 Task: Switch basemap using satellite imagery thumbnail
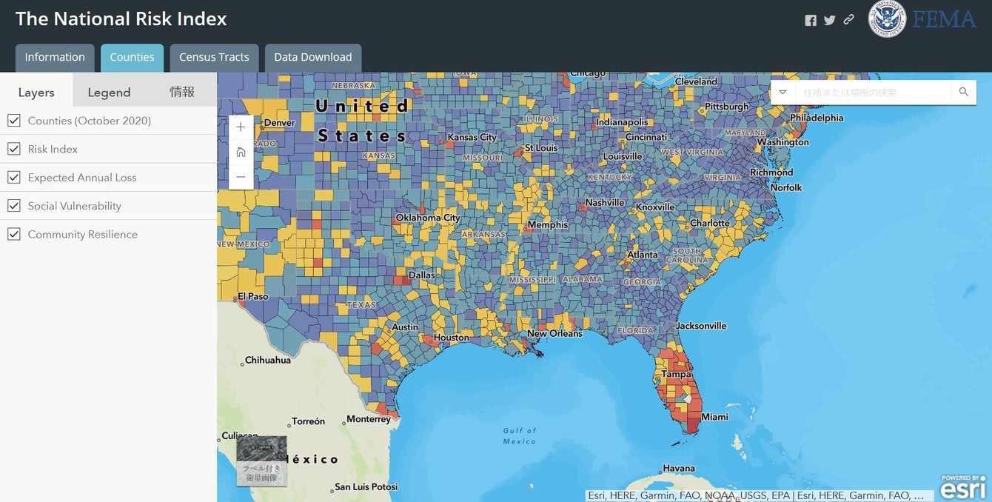[x=261, y=461]
